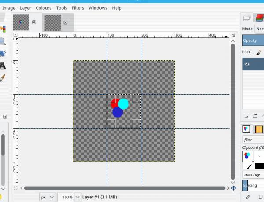Click the tool options panel scrollbar

tap(3, 145)
